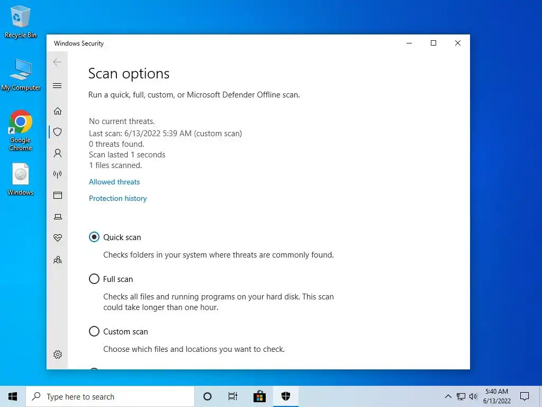The image size is (542, 407).
Task: Open Firewall & network protection icon
Action: pyautogui.click(x=58, y=174)
